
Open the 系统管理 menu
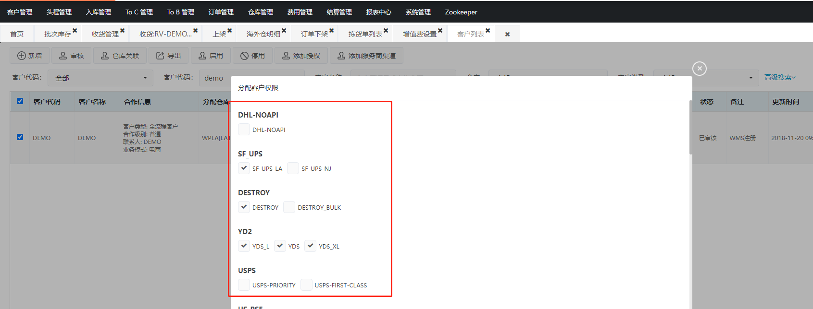pos(418,12)
